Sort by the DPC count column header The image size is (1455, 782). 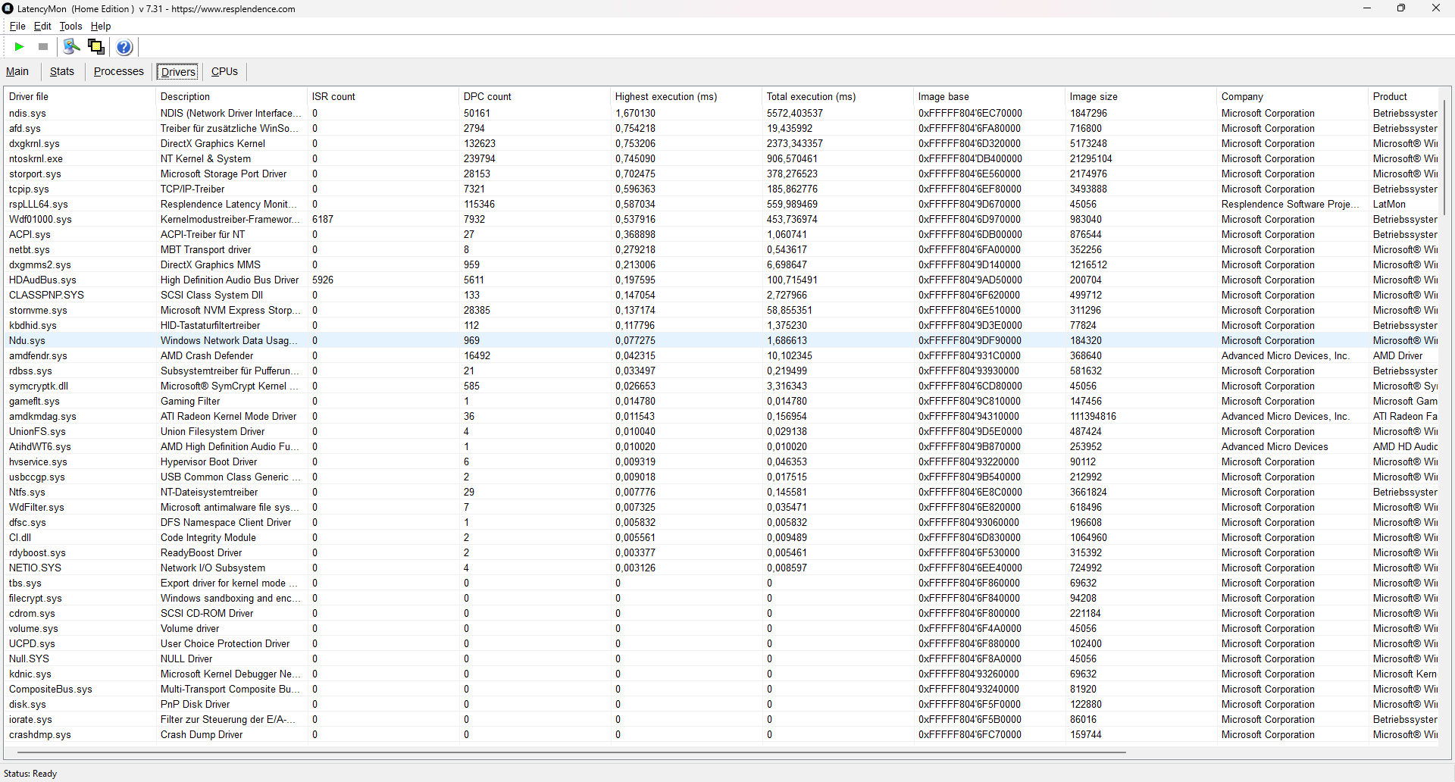535,96
